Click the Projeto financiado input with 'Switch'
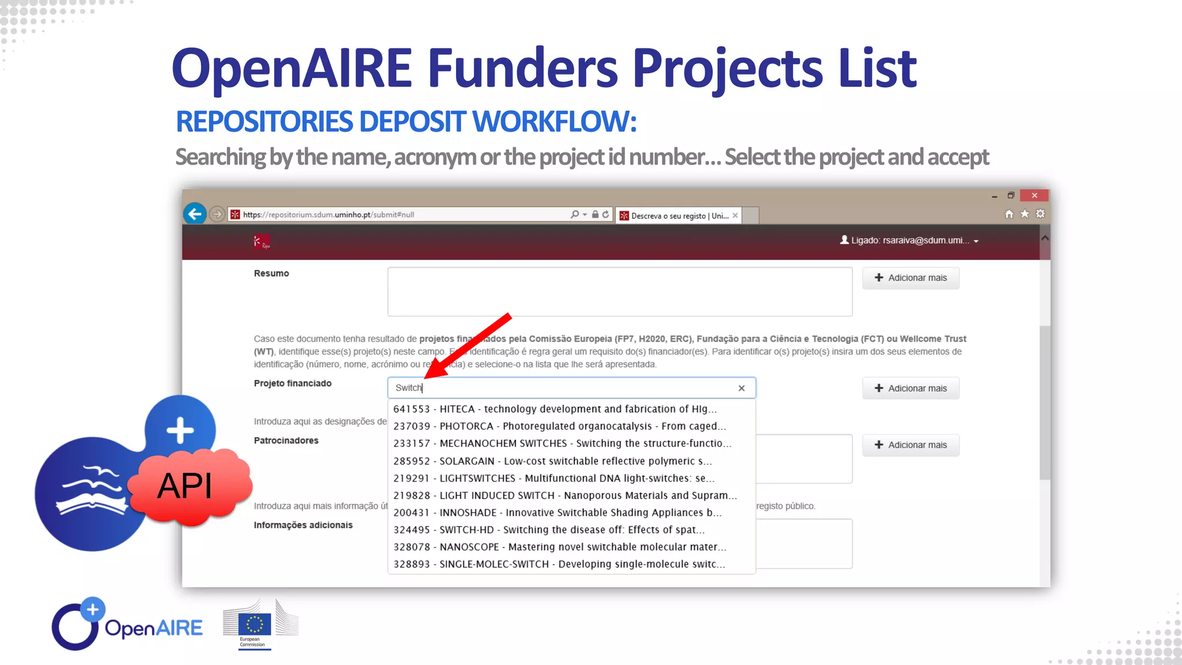1182x665 pixels. pyautogui.click(x=571, y=388)
